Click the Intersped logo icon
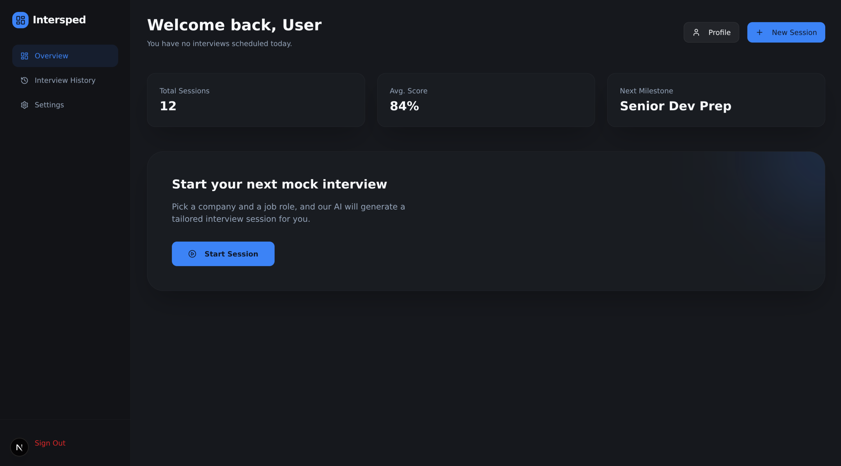The image size is (841, 466). tap(20, 20)
